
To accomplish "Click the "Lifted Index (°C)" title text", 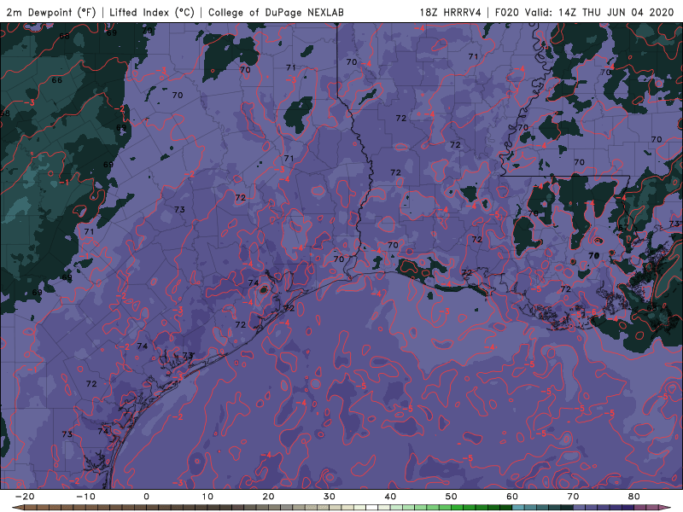I will point(152,13).
